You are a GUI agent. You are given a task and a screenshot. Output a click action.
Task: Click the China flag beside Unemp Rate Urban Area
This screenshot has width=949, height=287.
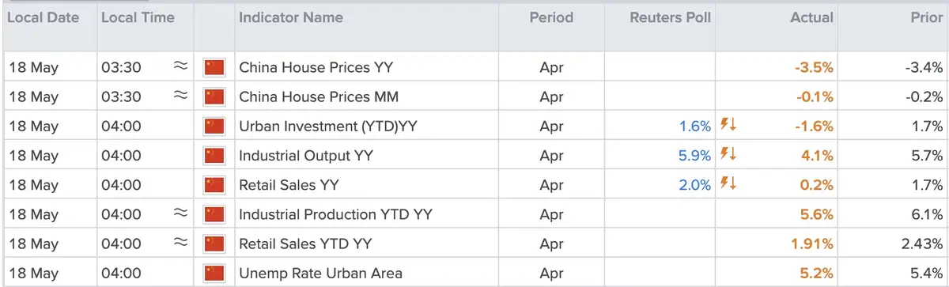214,274
